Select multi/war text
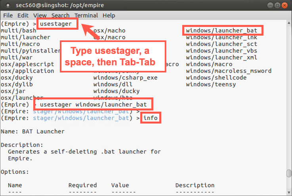 click(x=17, y=57)
